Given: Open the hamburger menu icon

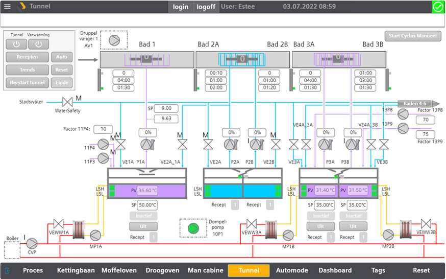Looking at the screenshot, I should tap(7, 6).
